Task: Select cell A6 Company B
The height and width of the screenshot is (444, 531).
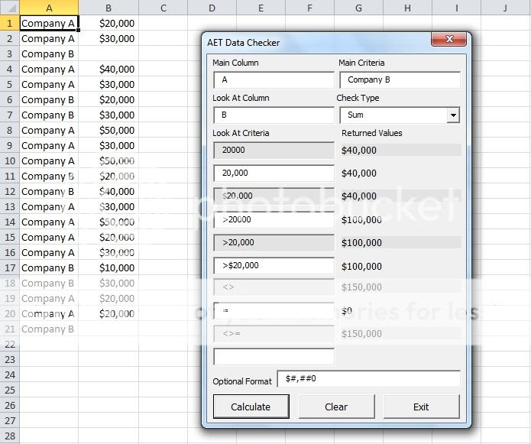Action: (x=49, y=99)
